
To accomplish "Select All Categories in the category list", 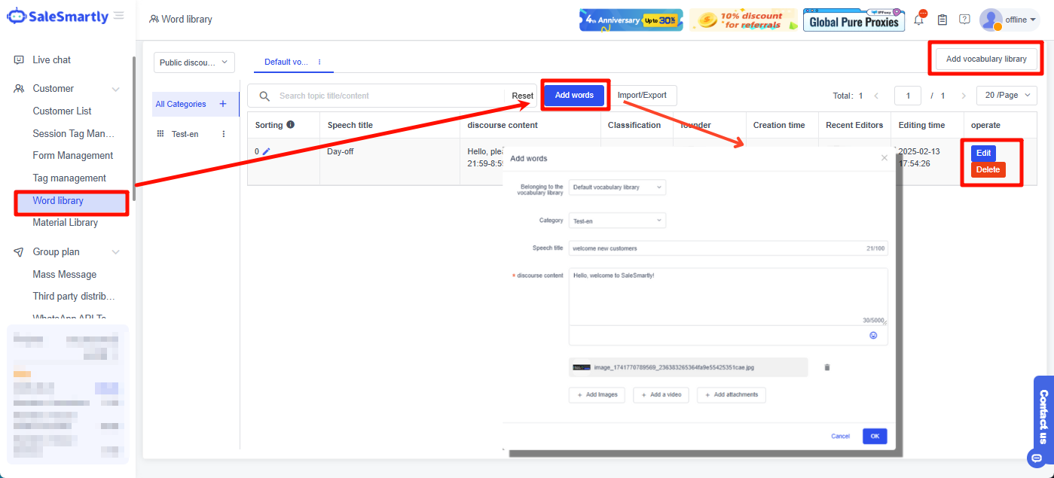I will click(181, 104).
